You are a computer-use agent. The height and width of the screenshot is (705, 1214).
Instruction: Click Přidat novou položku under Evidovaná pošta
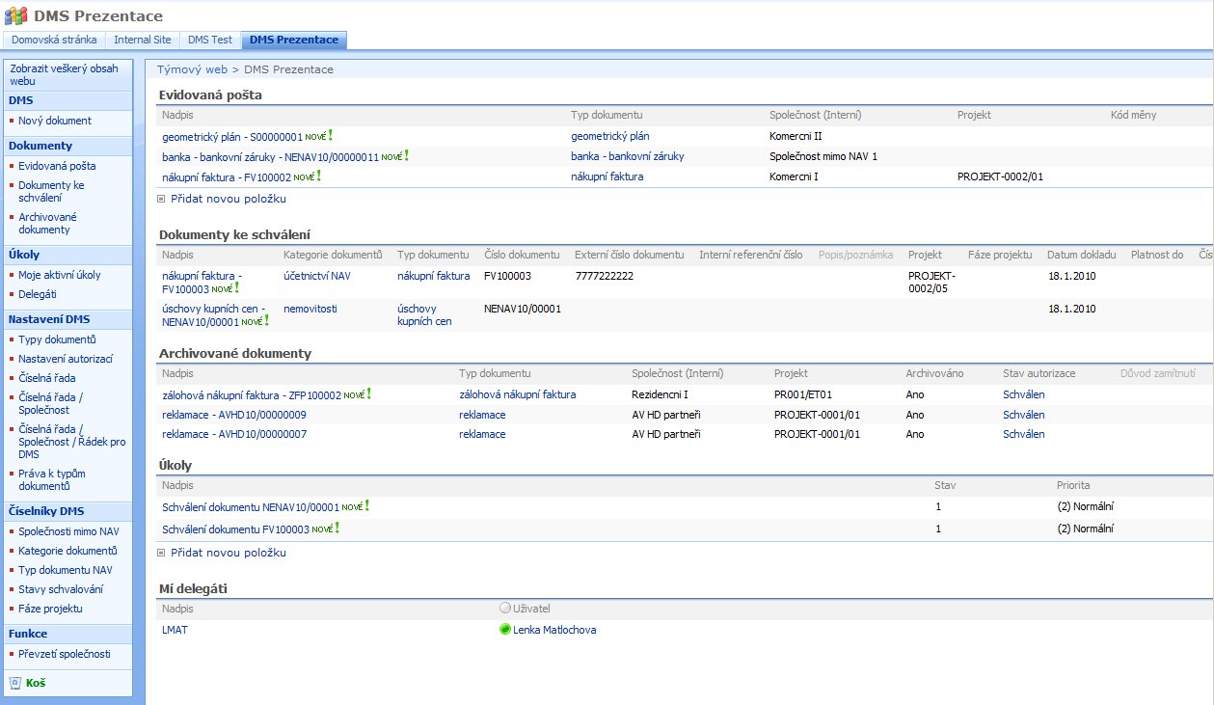point(229,199)
